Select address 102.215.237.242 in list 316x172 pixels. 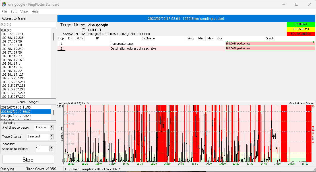click(13, 89)
